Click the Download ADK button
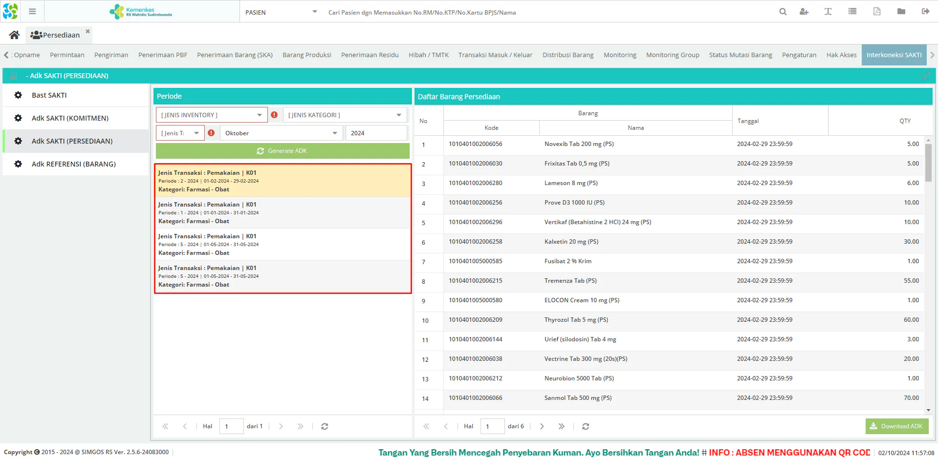Image resolution: width=938 pixels, height=460 pixels. point(896,426)
